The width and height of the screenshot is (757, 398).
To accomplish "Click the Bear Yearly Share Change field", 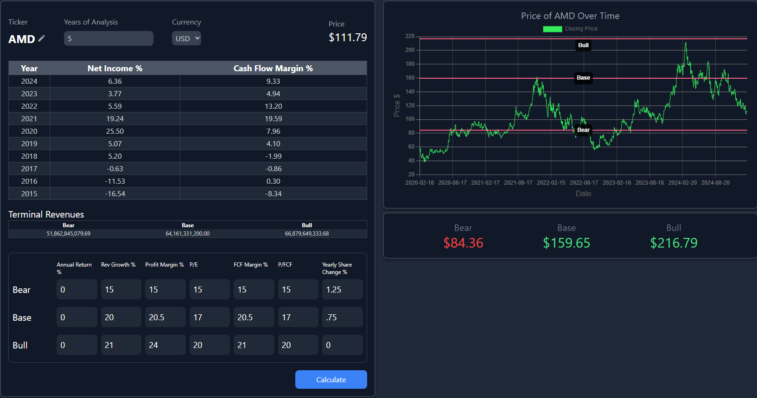I will (342, 289).
